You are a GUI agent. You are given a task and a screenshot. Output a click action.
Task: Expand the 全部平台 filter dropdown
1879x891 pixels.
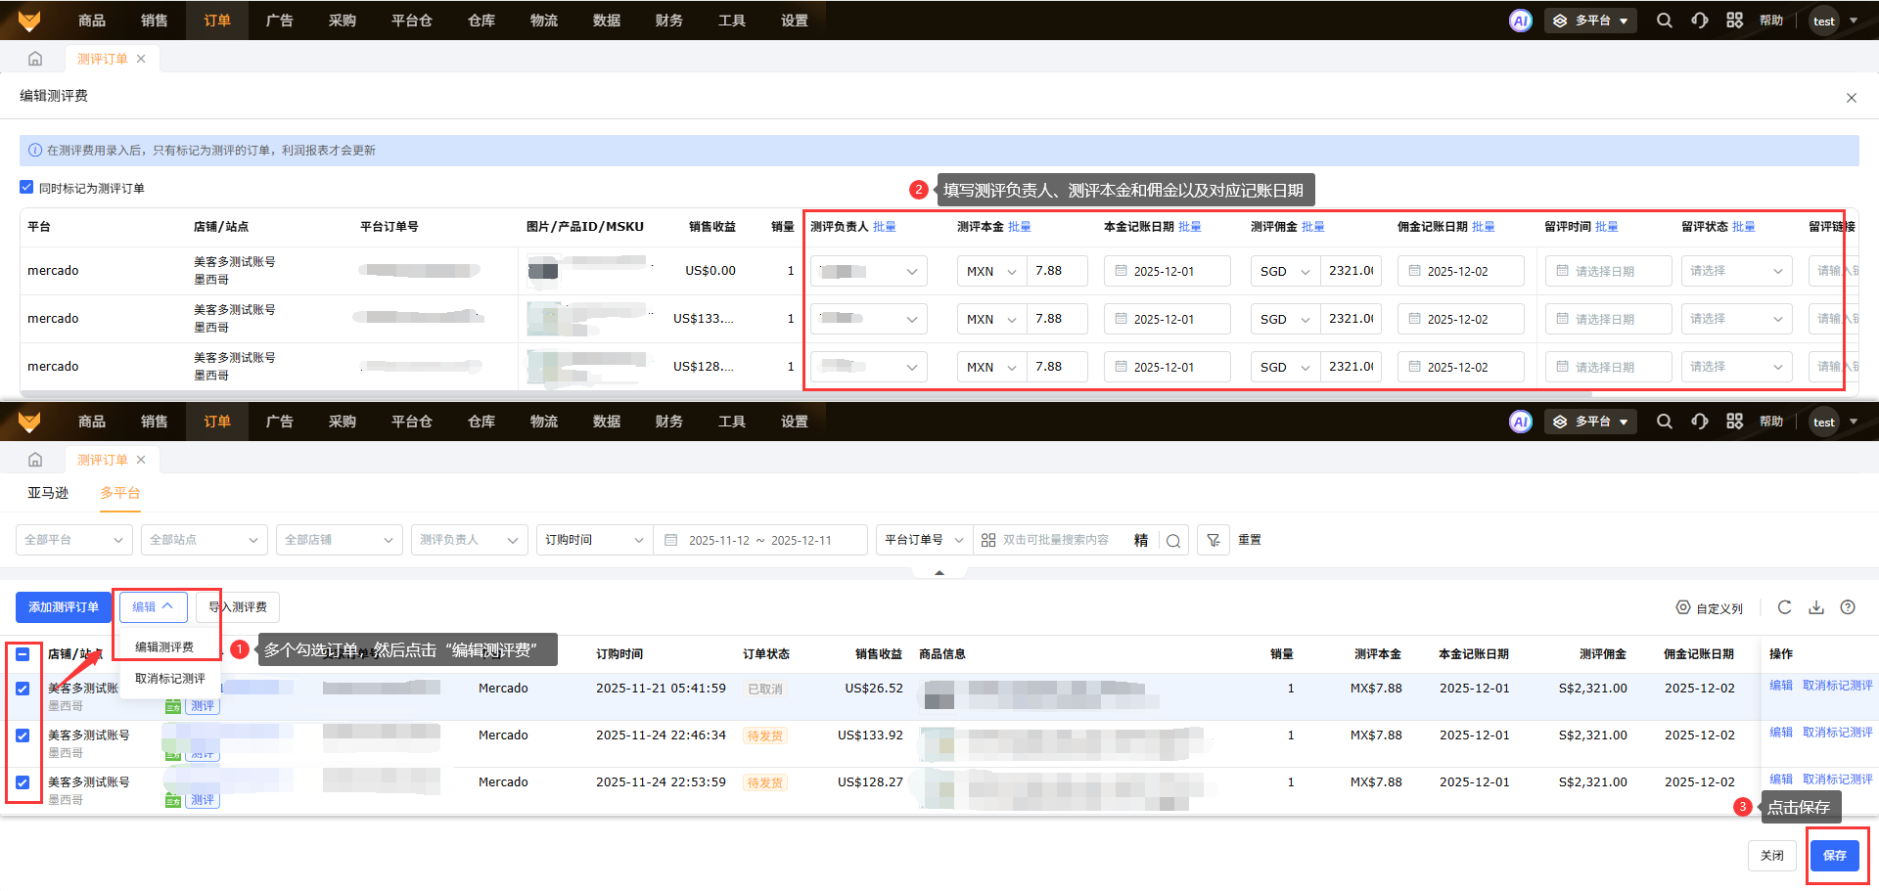[74, 540]
